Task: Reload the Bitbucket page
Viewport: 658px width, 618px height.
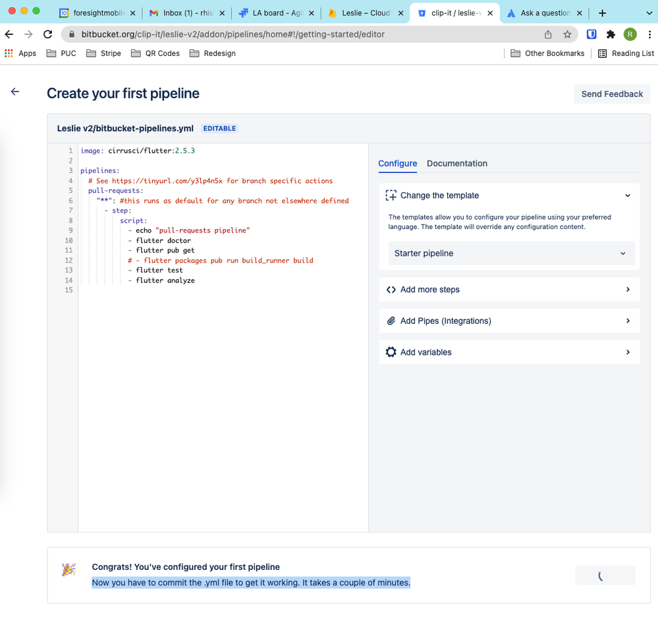Action: (x=48, y=34)
